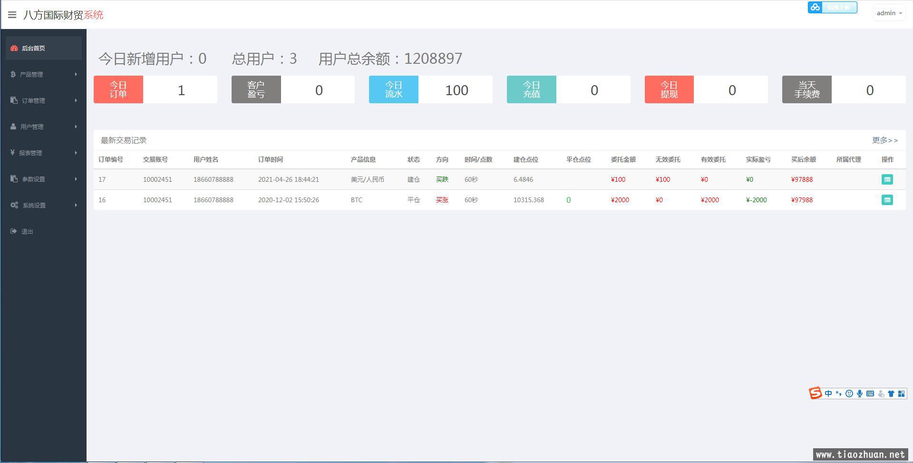Click the blue cloud upload icon
This screenshot has height=463, width=913.
point(815,7)
